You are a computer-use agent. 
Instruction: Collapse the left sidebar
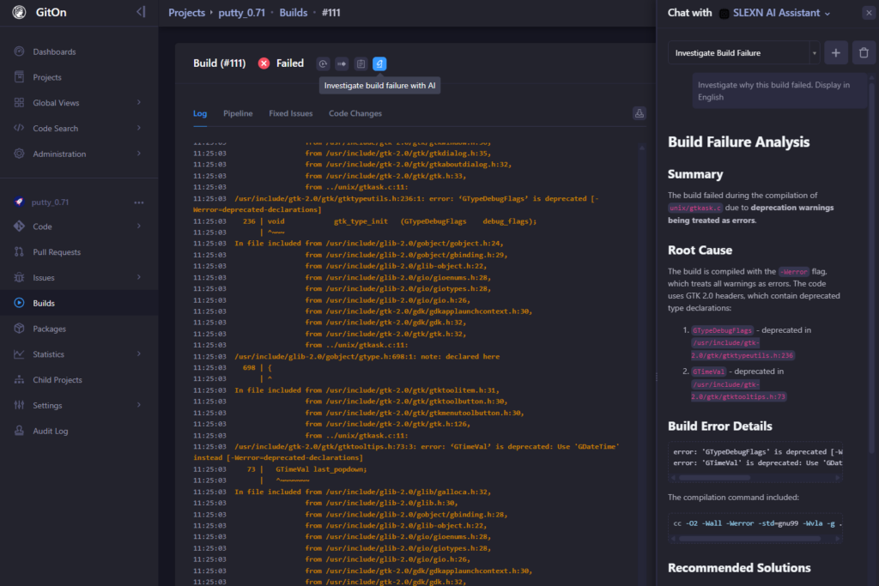point(141,12)
